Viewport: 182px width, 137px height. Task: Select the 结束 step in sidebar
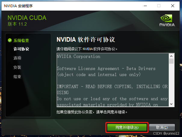point(17,77)
